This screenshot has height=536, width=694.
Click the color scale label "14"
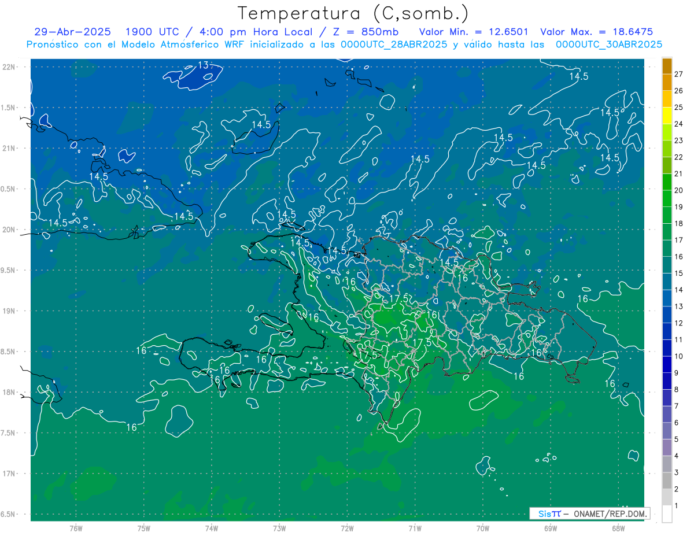pos(679,290)
